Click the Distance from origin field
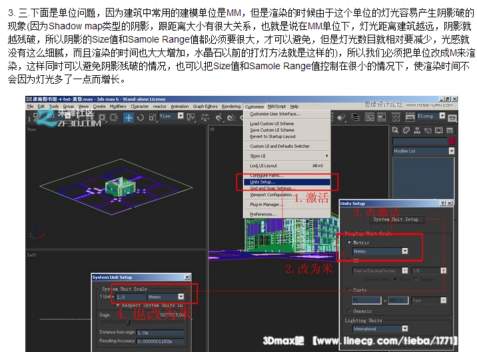This screenshot has width=477, height=352. [161, 333]
